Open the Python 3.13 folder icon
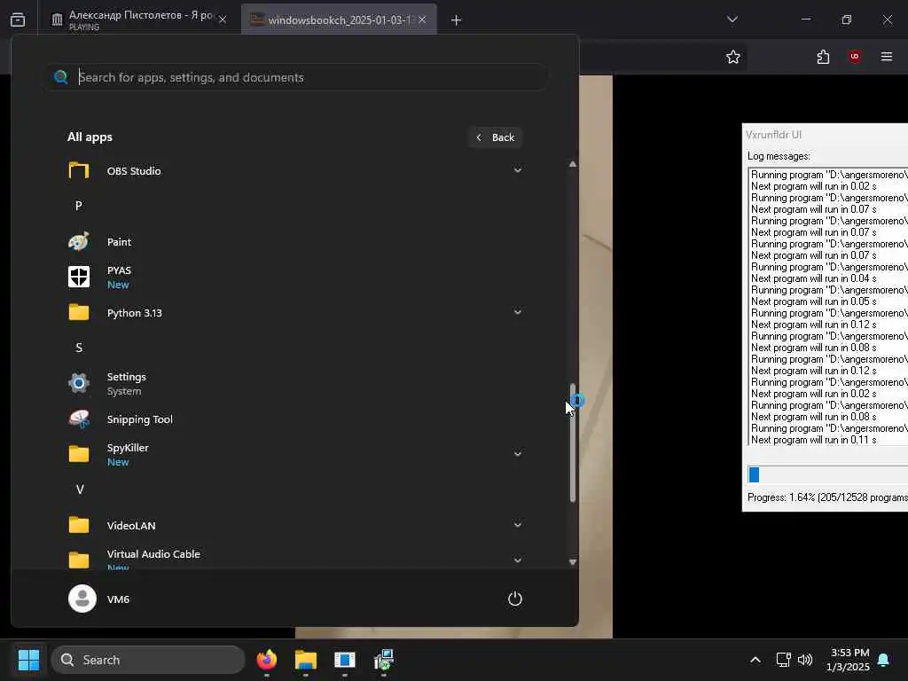908x681 pixels. [79, 313]
